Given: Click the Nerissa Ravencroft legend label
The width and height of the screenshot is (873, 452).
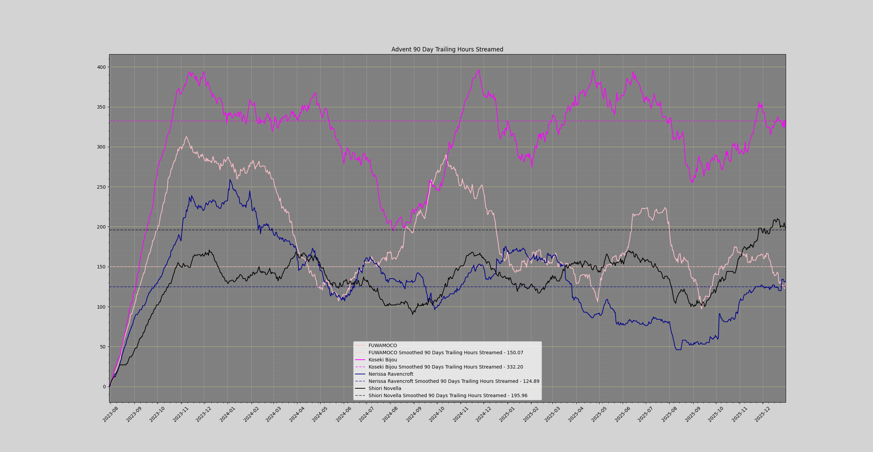Looking at the screenshot, I should pyautogui.click(x=391, y=374).
